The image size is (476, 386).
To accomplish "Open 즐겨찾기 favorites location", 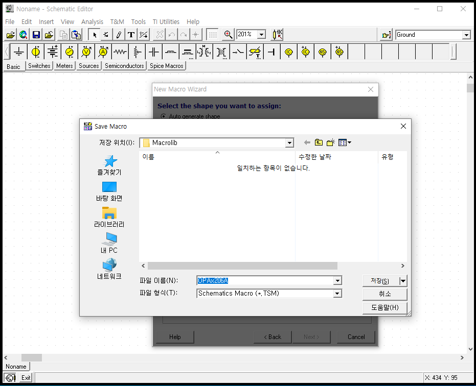I will [x=109, y=165].
